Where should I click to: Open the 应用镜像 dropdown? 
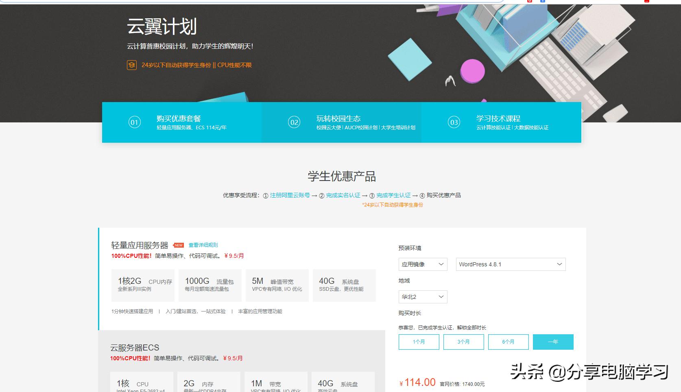pyautogui.click(x=422, y=264)
